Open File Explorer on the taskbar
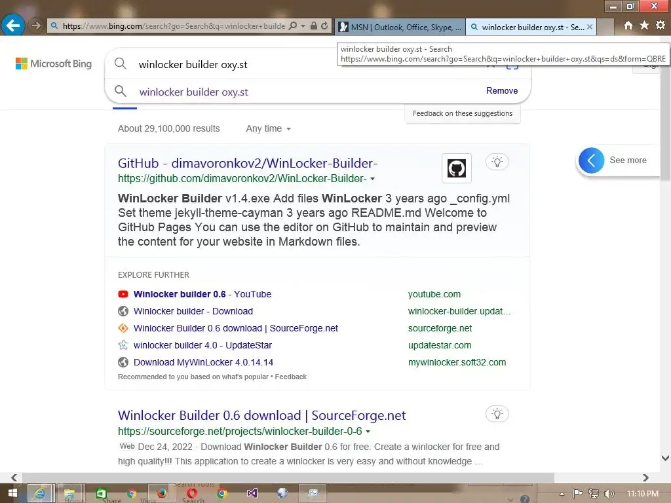 tap(69, 493)
